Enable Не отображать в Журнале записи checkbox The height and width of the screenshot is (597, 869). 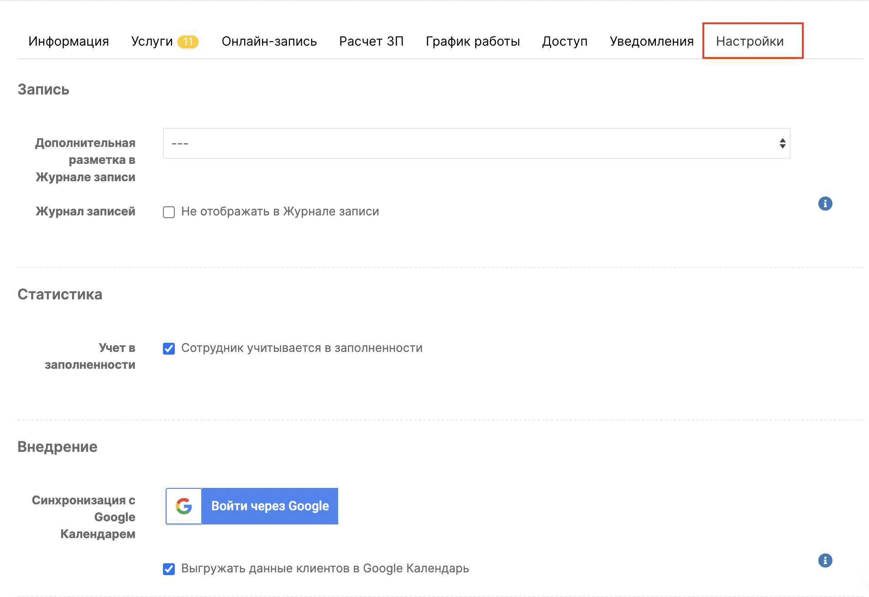169,212
